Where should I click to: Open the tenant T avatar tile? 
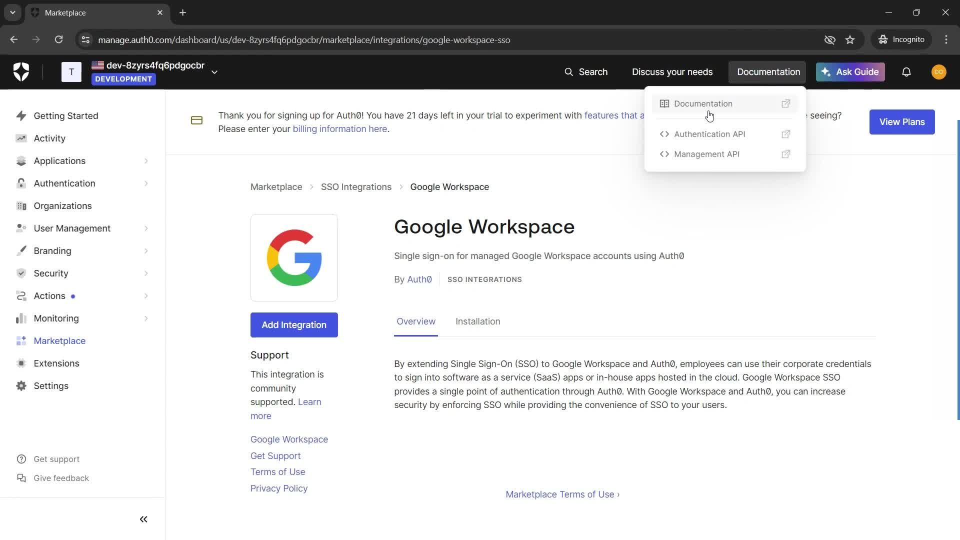[x=71, y=72]
